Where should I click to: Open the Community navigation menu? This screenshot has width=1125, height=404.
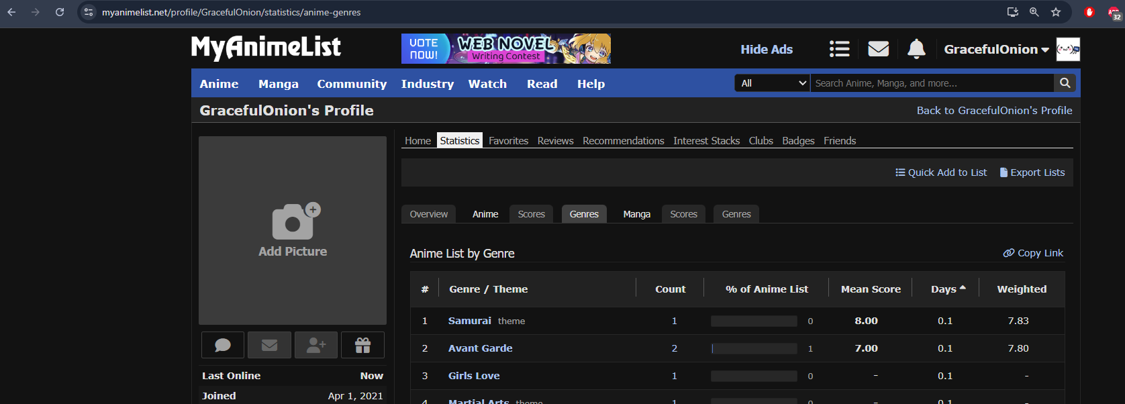point(352,84)
